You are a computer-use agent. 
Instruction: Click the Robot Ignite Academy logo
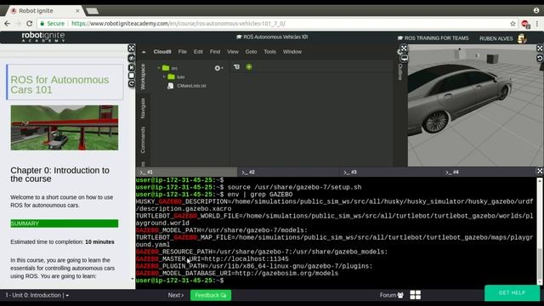click(43, 37)
